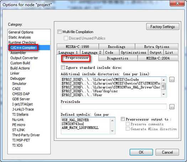Enable Multi-file Compilation checkbox
187x162 pixels.
click(59, 32)
